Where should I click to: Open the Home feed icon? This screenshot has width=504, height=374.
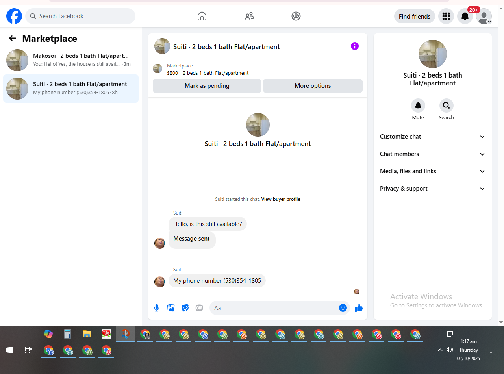point(202,16)
